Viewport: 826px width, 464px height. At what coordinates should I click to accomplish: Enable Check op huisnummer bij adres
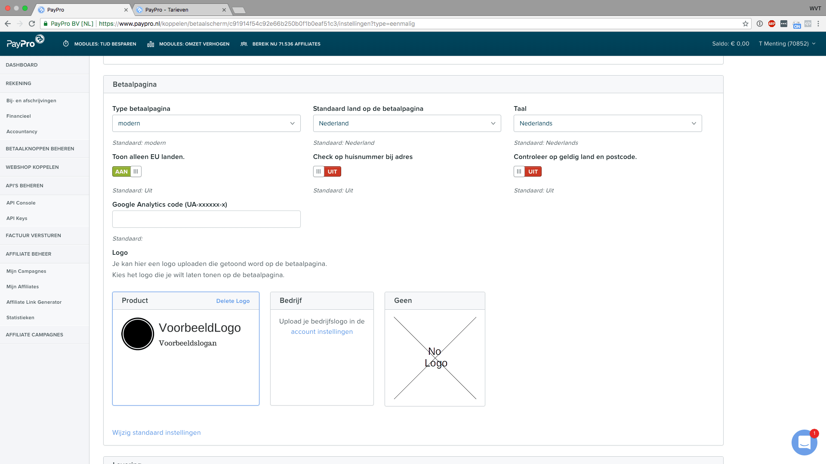tap(327, 171)
